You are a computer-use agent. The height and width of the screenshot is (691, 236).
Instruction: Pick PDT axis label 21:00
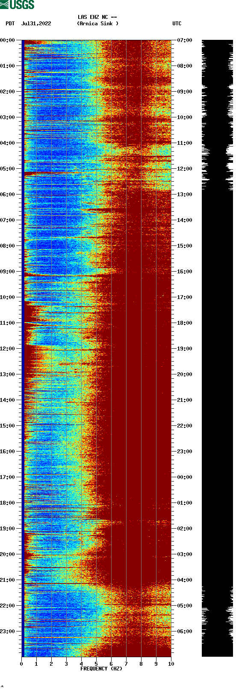[x=8, y=580]
